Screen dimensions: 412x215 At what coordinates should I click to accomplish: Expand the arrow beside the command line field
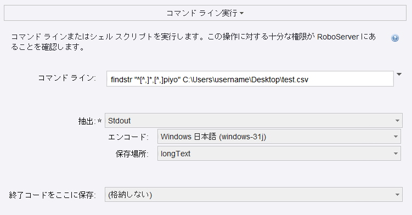pos(399,75)
